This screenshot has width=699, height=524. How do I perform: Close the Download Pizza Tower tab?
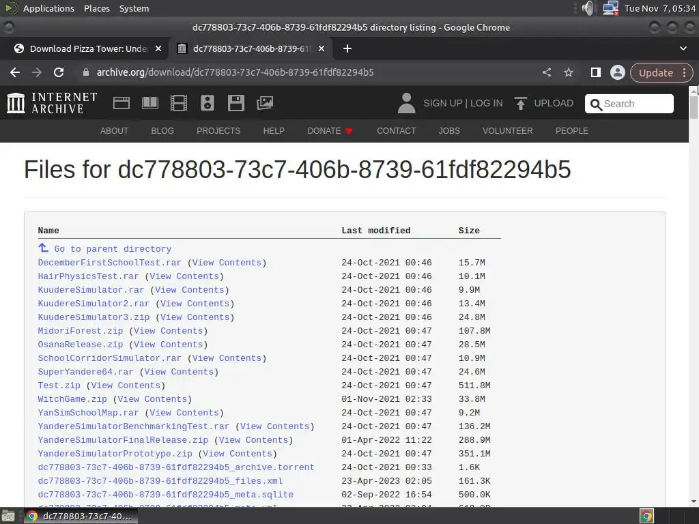click(158, 48)
